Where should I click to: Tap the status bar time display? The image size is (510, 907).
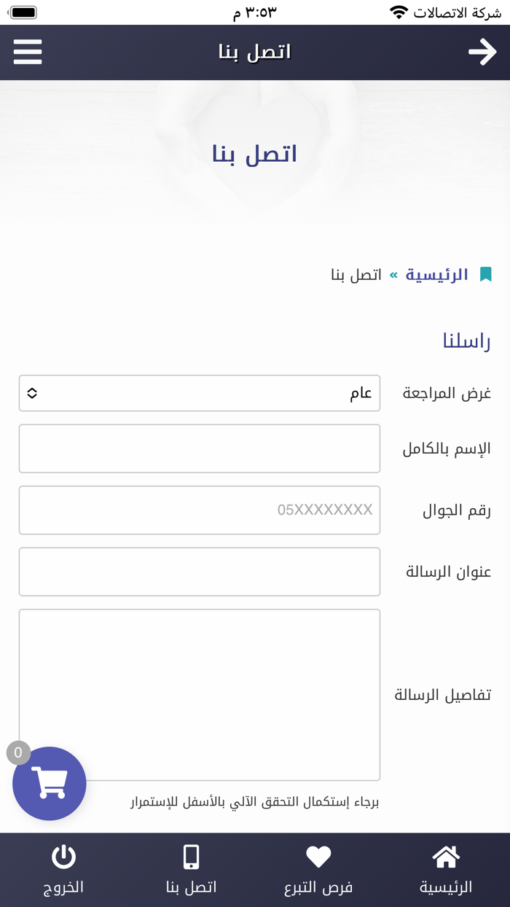coord(255,12)
